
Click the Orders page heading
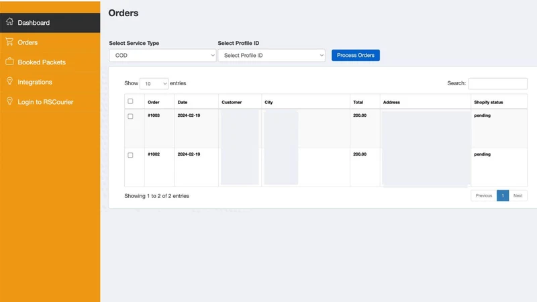tap(124, 13)
